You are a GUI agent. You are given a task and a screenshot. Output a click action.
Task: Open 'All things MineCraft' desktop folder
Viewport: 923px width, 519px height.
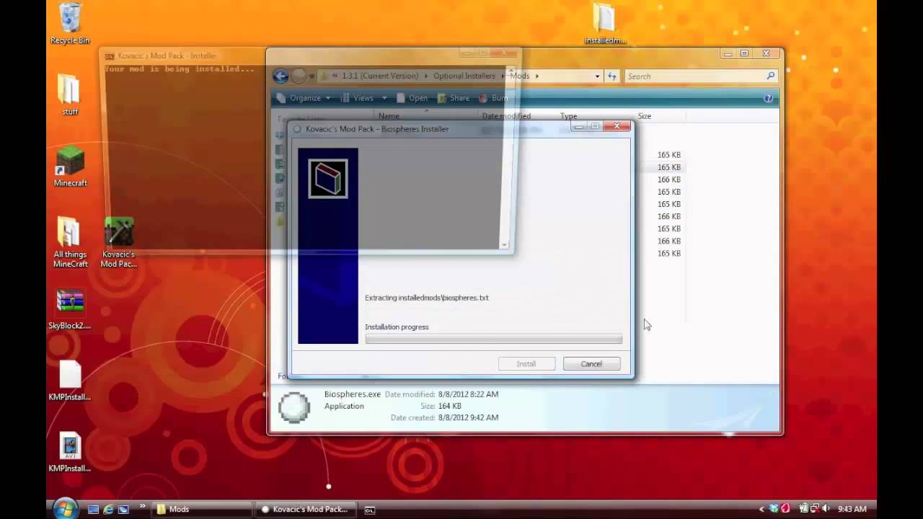click(x=70, y=243)
